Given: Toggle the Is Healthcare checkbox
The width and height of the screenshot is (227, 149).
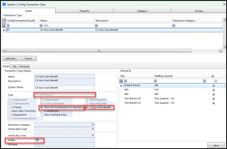Looking at the screenshot, I should (x=42, y=111).
